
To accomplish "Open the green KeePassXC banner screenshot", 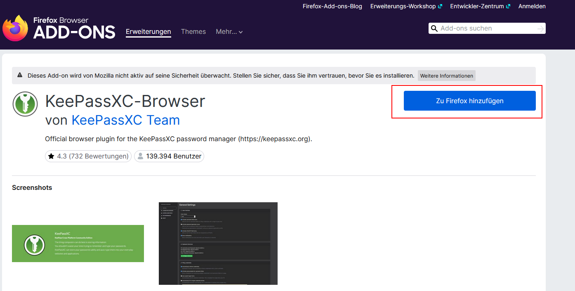I will (x=78, y=244).
